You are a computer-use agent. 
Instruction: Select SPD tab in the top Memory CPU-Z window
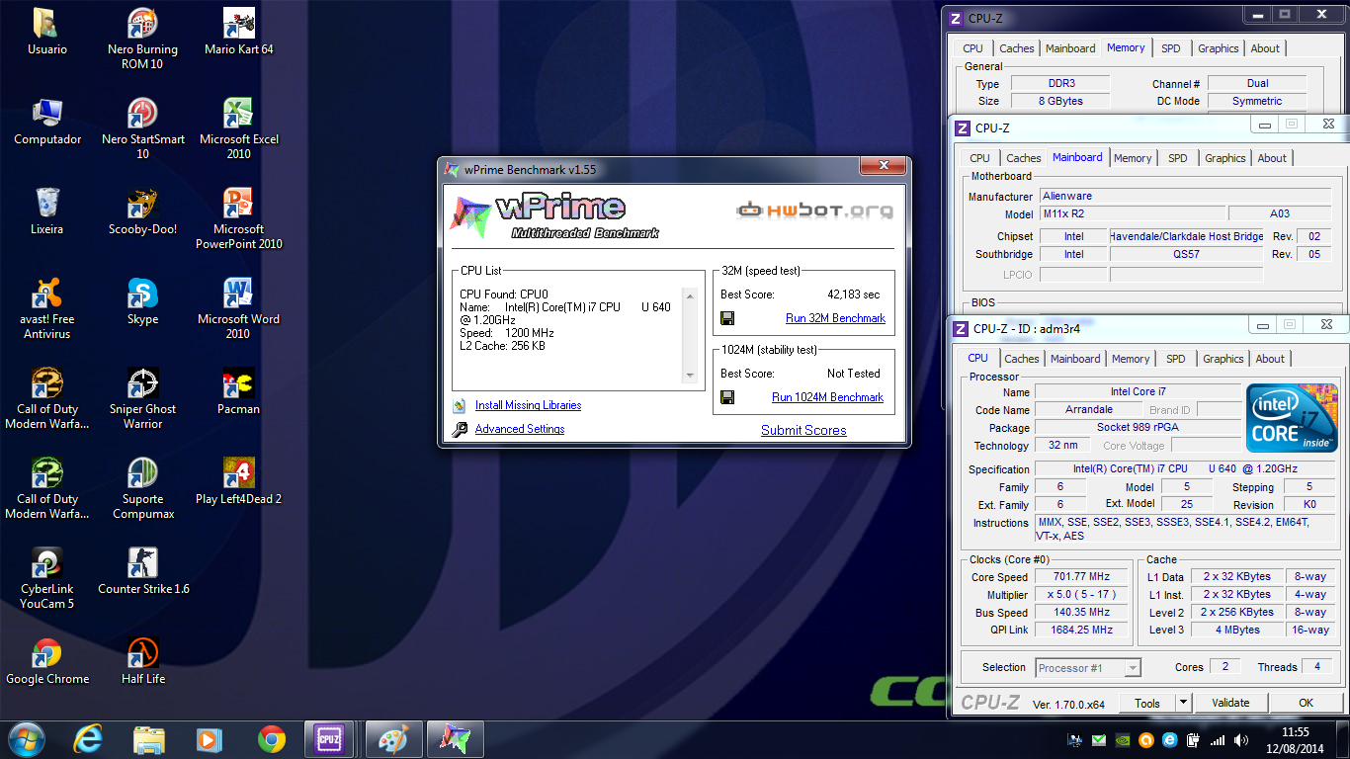pos(1170,48)
